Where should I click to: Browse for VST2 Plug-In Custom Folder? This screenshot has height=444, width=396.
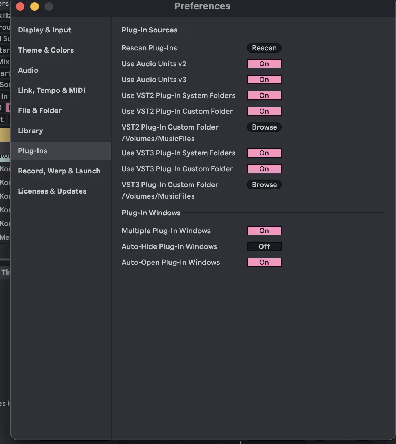264,127
